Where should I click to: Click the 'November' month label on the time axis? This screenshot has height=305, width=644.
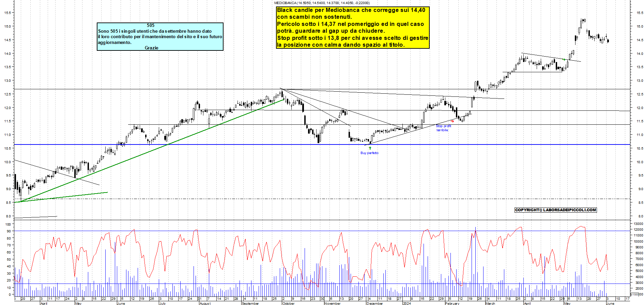click(x=333, y=303)
